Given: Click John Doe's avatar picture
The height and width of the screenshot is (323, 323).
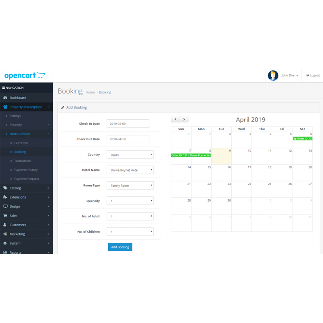Looking at the screenshot, I should click(x=273, y=75).
